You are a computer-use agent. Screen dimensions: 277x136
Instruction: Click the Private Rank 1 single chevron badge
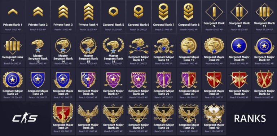tap(13, 12)
